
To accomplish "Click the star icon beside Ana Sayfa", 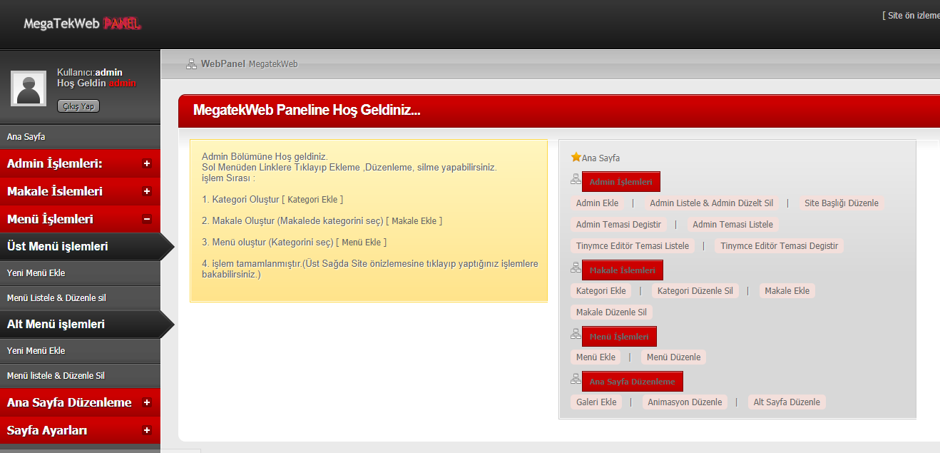I will [x=576, y=157].
